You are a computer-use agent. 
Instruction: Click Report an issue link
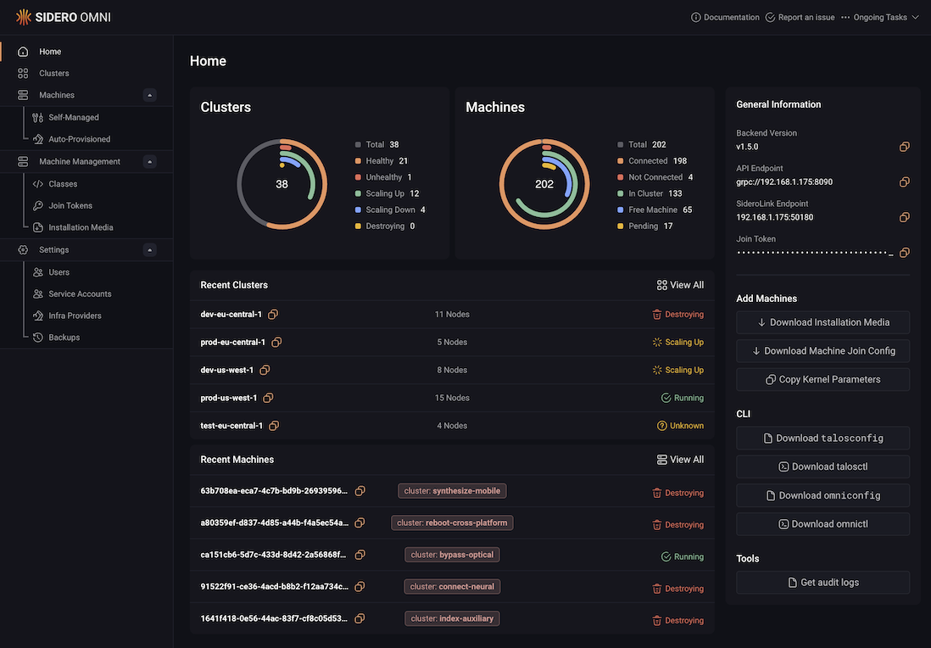(x=800, y=17)
